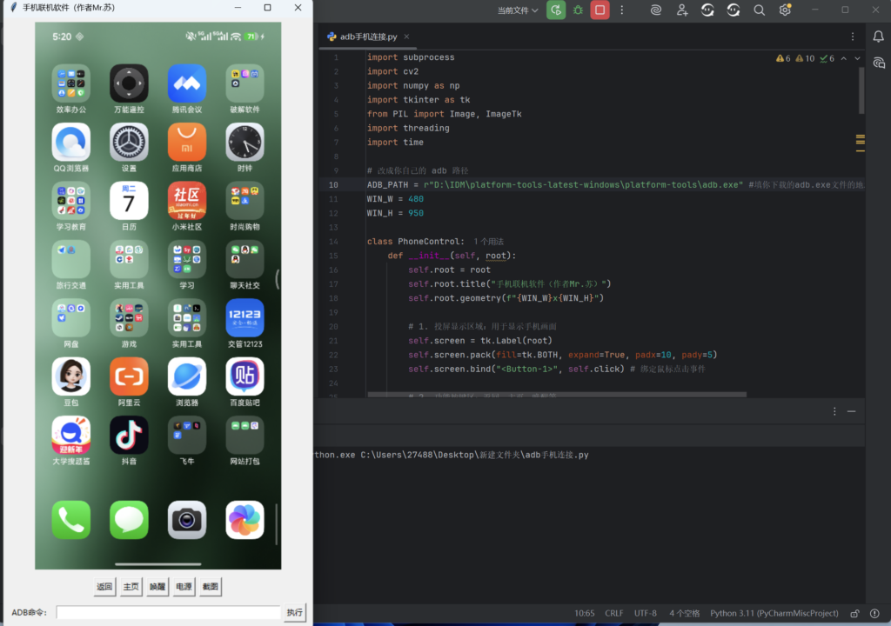Jump to next highlighted problem down arrow

[857, 58]
